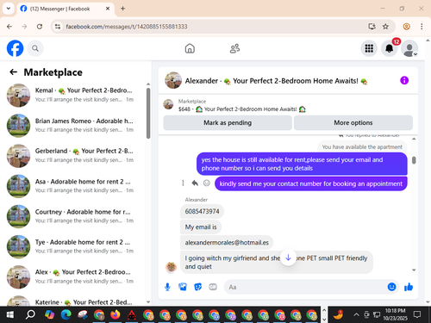Launch Firefox from taskbar

tap(116, 314)
